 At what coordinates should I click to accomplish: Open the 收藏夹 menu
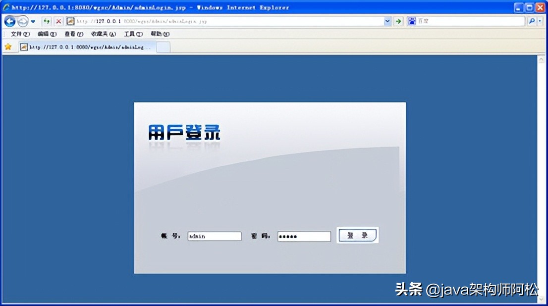click(100, 34)
